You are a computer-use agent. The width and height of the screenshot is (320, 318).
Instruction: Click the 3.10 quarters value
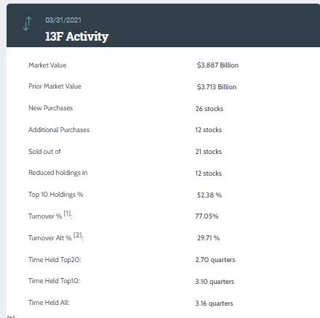pyautogui.click(x=215, y=282)
